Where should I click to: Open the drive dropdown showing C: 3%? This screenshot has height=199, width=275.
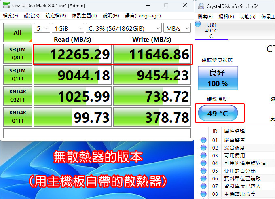(x=124, y=28)
